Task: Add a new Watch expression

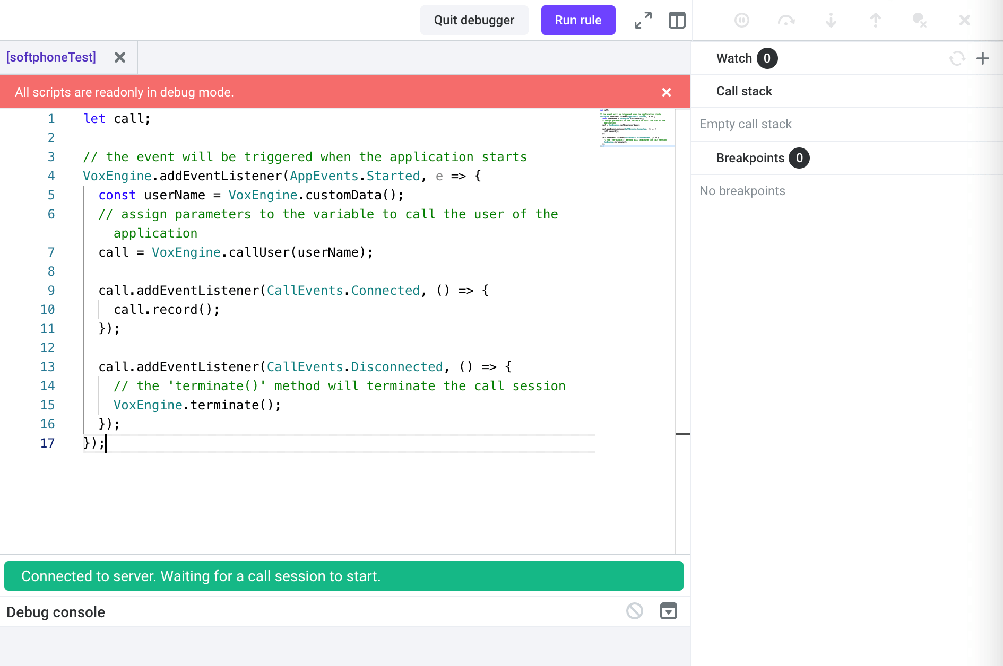Action: (x=983, y=58)
